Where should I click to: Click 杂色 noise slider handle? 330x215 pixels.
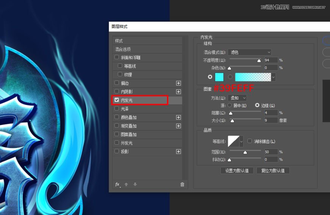coord(229,68)
